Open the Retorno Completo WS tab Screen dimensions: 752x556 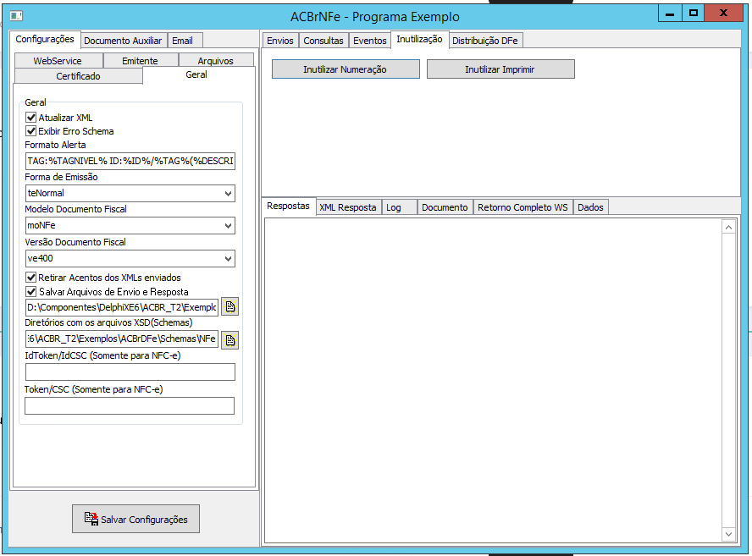pyautogui.click(x=523, y=207)
